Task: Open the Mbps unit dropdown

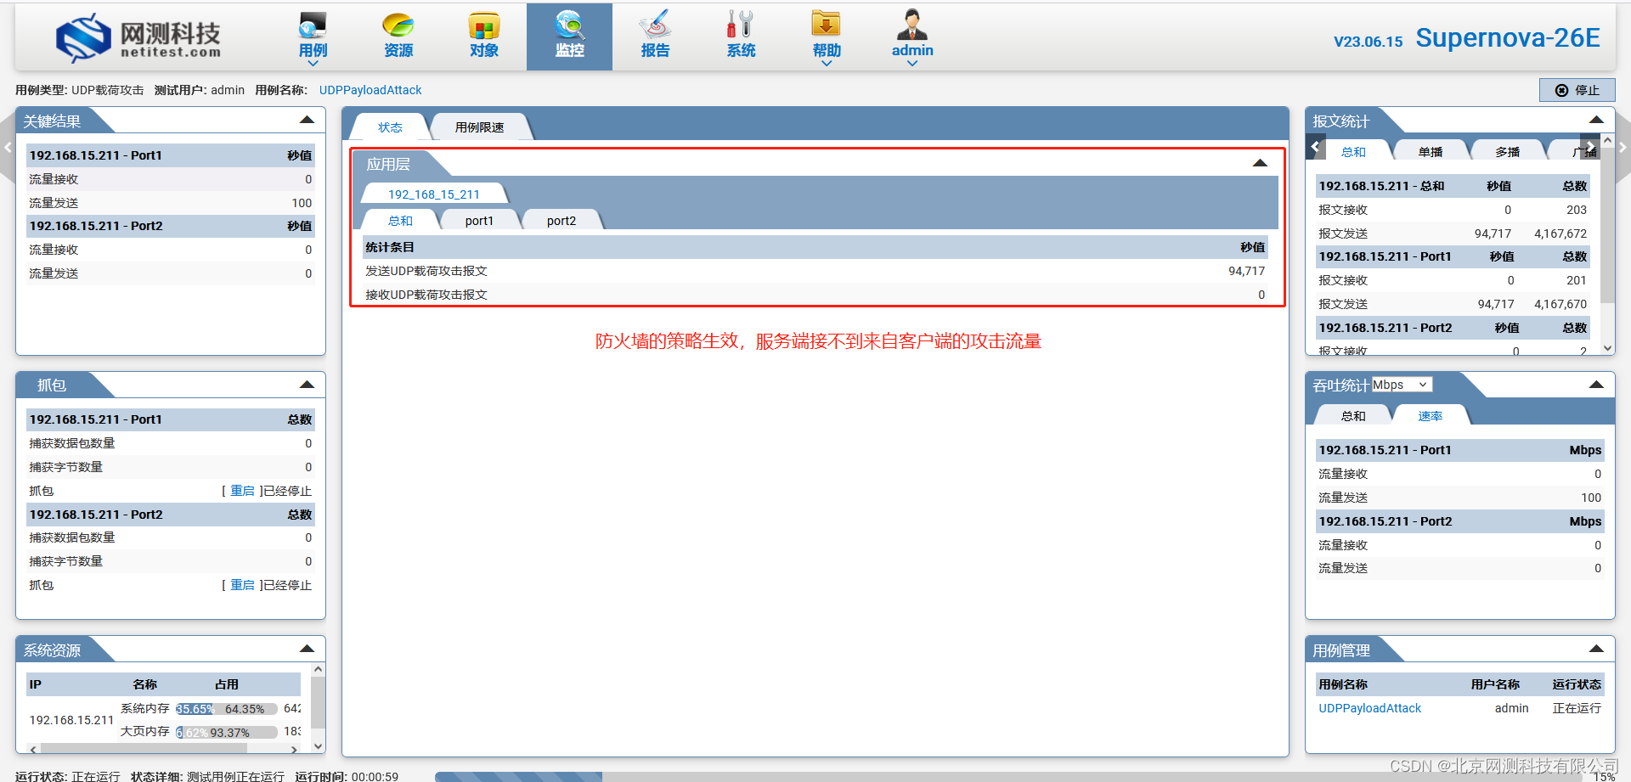Action: pos(1402,385)
